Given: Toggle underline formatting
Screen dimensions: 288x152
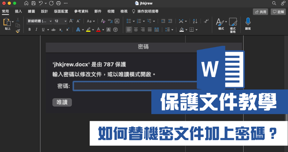Looking at the screenshot, I should [x=43, y=30].
